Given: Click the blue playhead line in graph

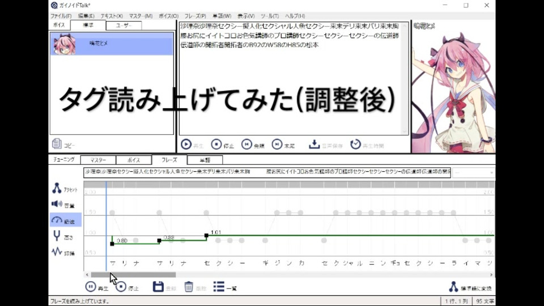Looking at the screenshot, I should point(106,226).
